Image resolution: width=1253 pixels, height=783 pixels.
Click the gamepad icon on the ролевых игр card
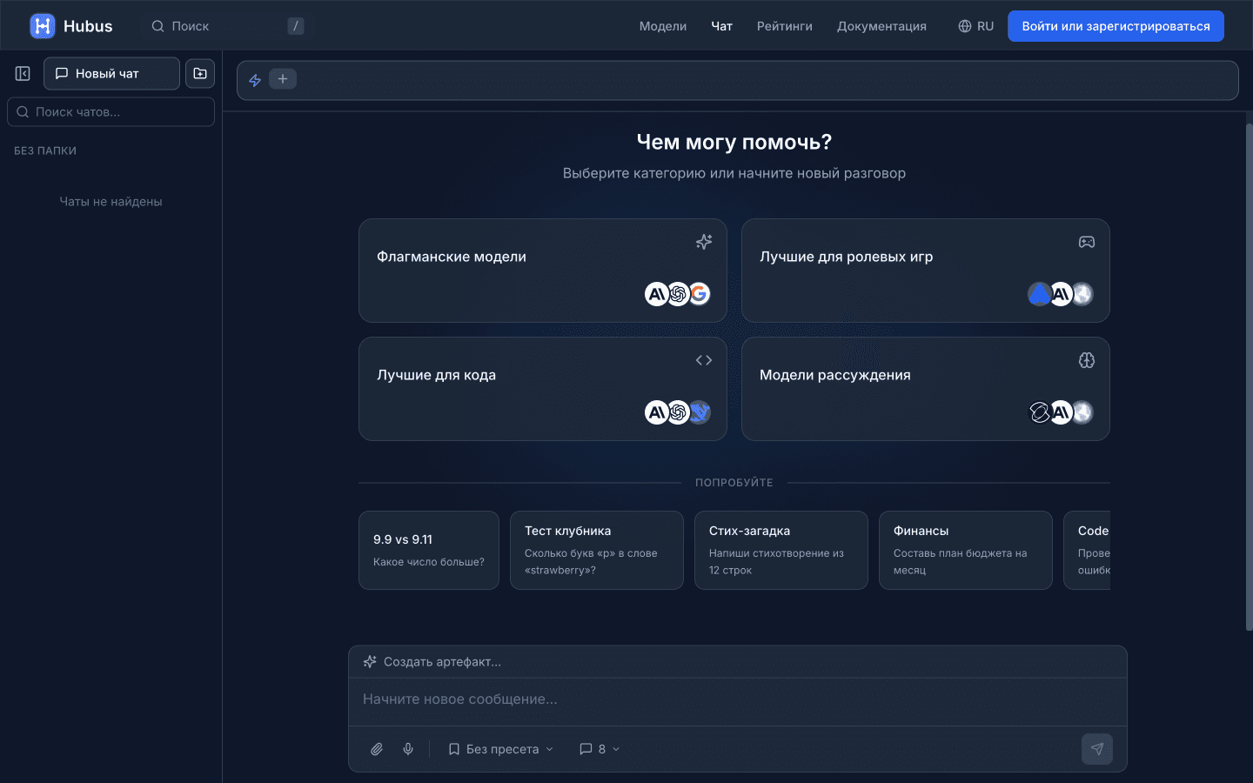[x=1087, y=242]
